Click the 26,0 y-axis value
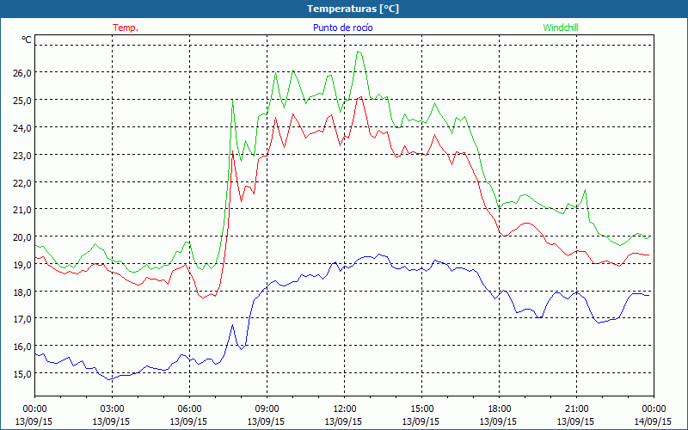This screenshot has height=430, width=688. tap(21, 73)
